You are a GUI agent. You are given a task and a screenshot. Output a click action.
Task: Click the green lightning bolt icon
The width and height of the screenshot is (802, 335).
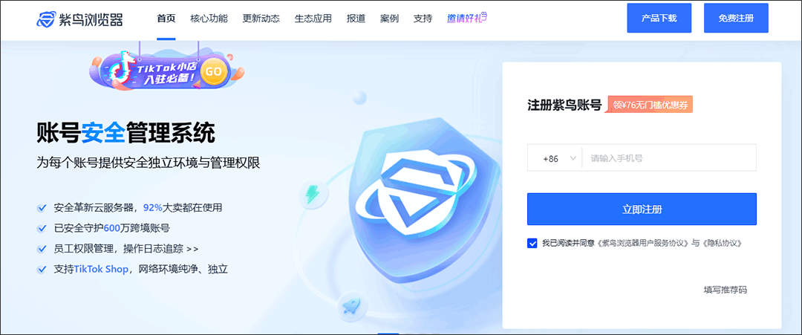click(313, 194)
